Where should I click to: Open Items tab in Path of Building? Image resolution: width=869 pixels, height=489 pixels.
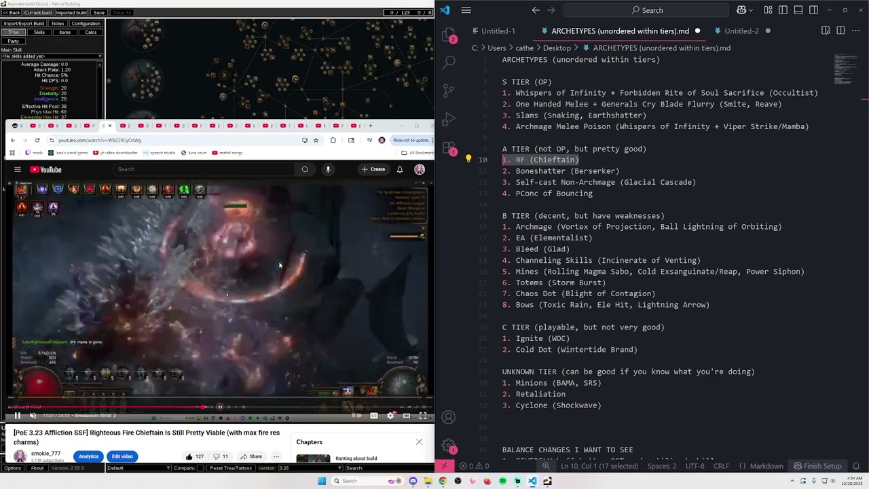[x=64, y=33]
